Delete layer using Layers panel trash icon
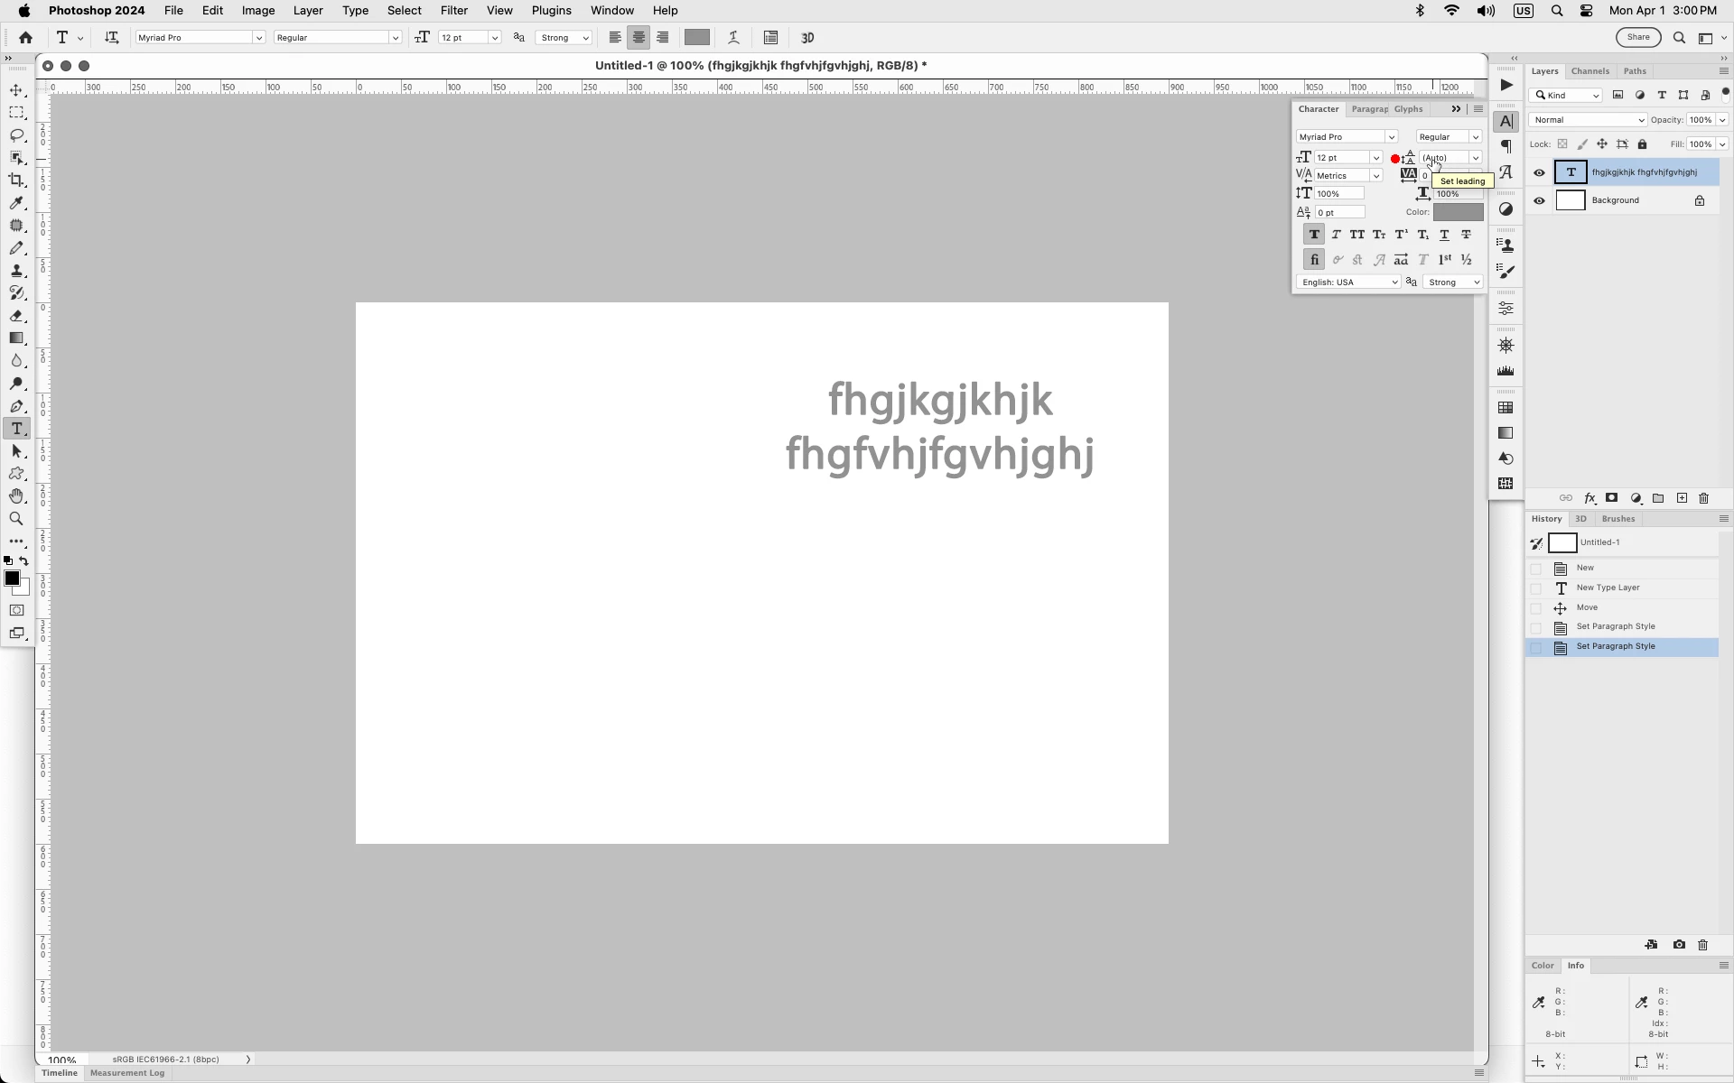The image size is (1734, 1083). point(1703,498)
